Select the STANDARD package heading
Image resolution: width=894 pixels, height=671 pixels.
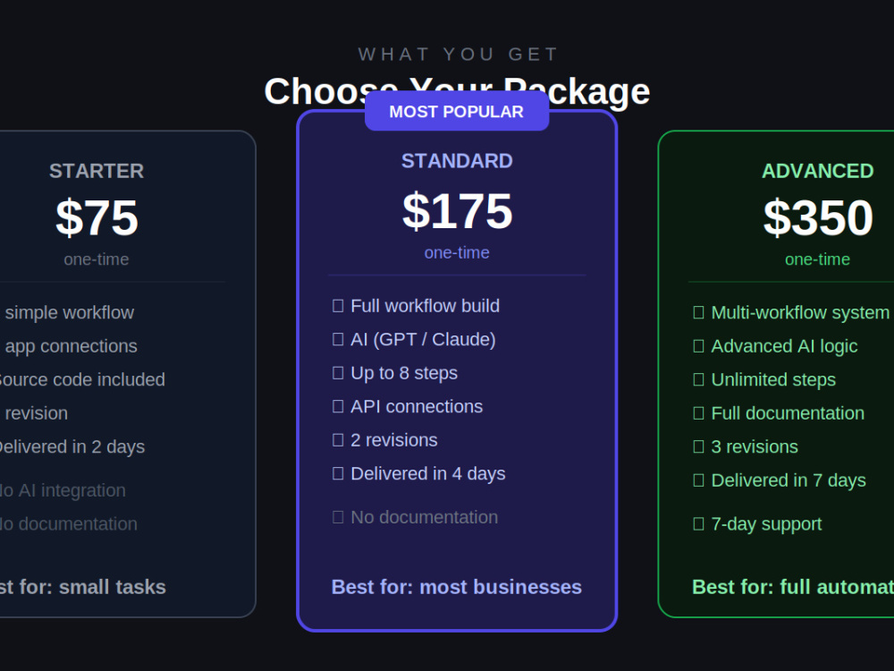tap(457, 161)
